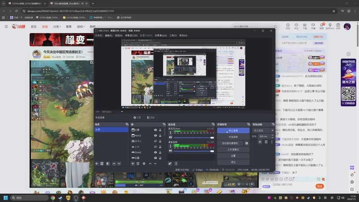
Task: Open virtual camera settings gear
Action: click(x=246, y=143)
